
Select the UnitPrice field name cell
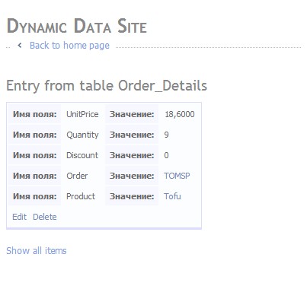coord(82,114)
